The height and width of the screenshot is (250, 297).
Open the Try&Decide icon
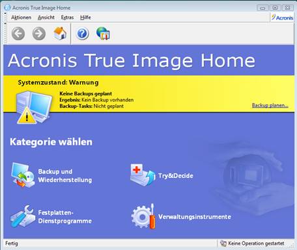point(143,175)
